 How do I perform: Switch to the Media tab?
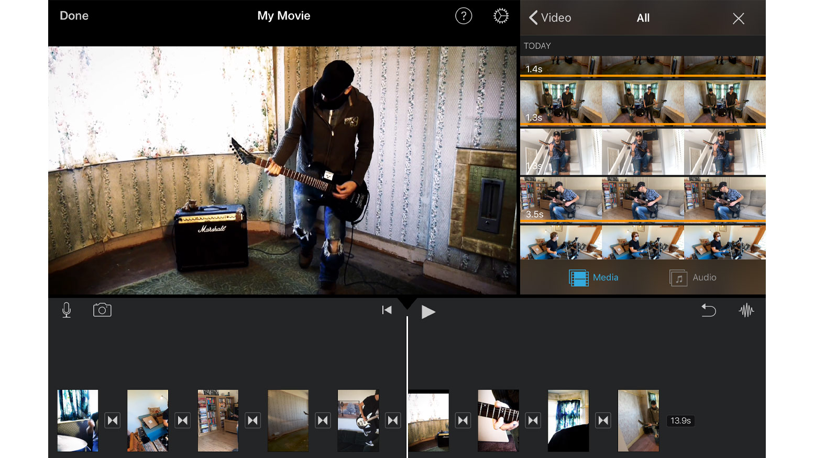tap(593, 278)
